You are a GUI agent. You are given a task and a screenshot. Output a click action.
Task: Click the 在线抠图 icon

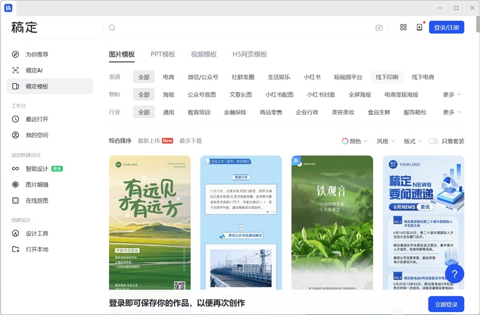(x=16, y=200)
